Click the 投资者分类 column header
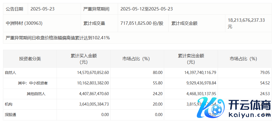The image size is (275, 124). (30, 59)
